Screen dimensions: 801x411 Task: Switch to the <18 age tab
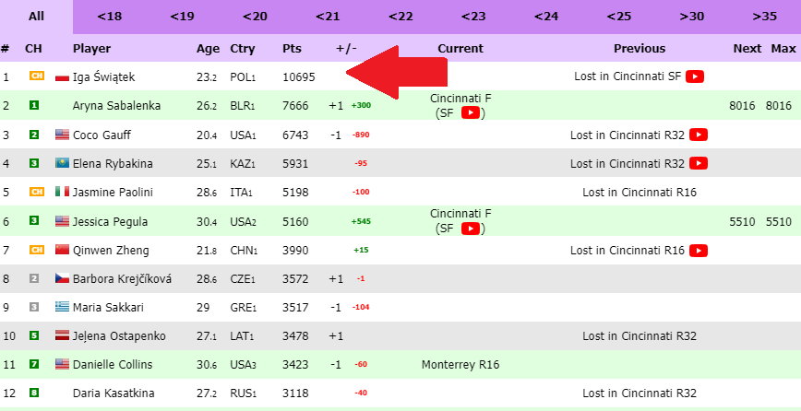click(x=109, y=17)
